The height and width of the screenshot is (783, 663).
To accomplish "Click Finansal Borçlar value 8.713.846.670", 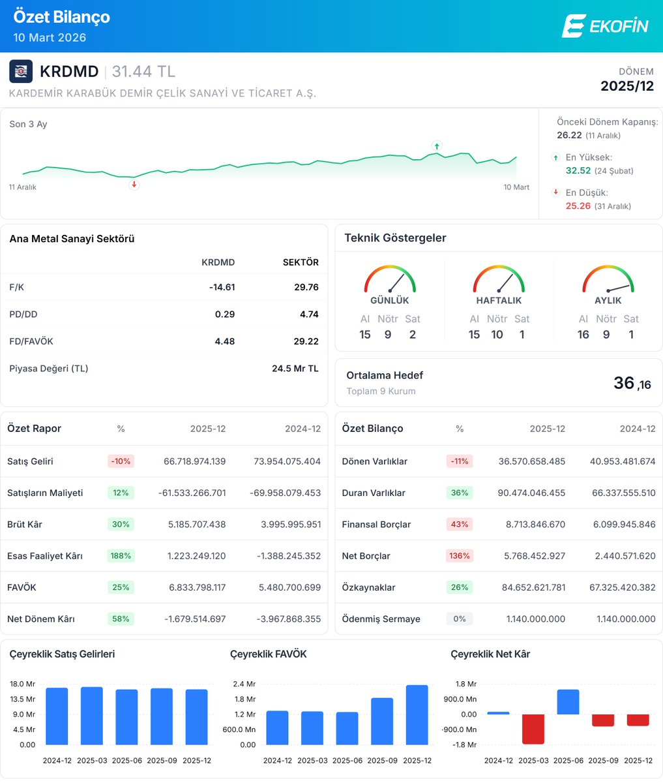I will pos(535,525).
